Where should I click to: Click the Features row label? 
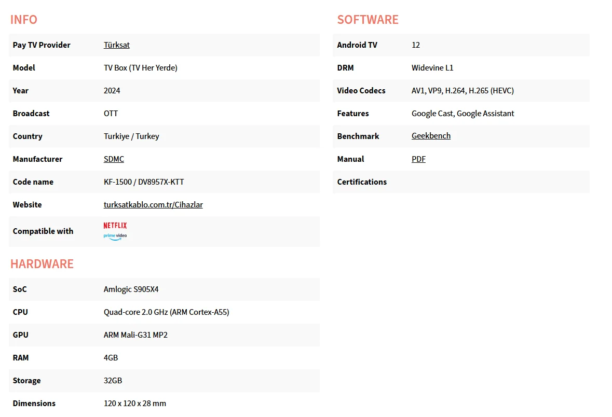353,114
